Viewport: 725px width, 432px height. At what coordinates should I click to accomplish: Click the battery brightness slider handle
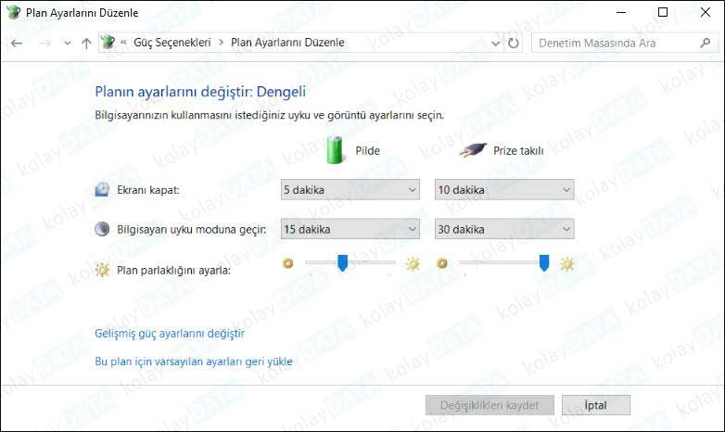pyautogui.click(x=342, y=264)
